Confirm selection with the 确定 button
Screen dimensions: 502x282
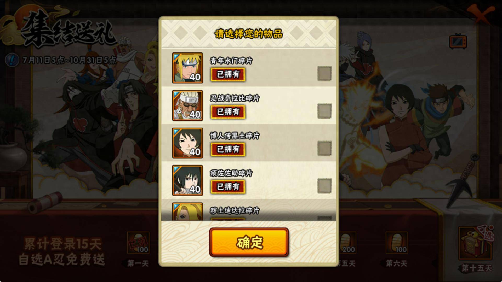pyautogui.click(x=249, y=242)
